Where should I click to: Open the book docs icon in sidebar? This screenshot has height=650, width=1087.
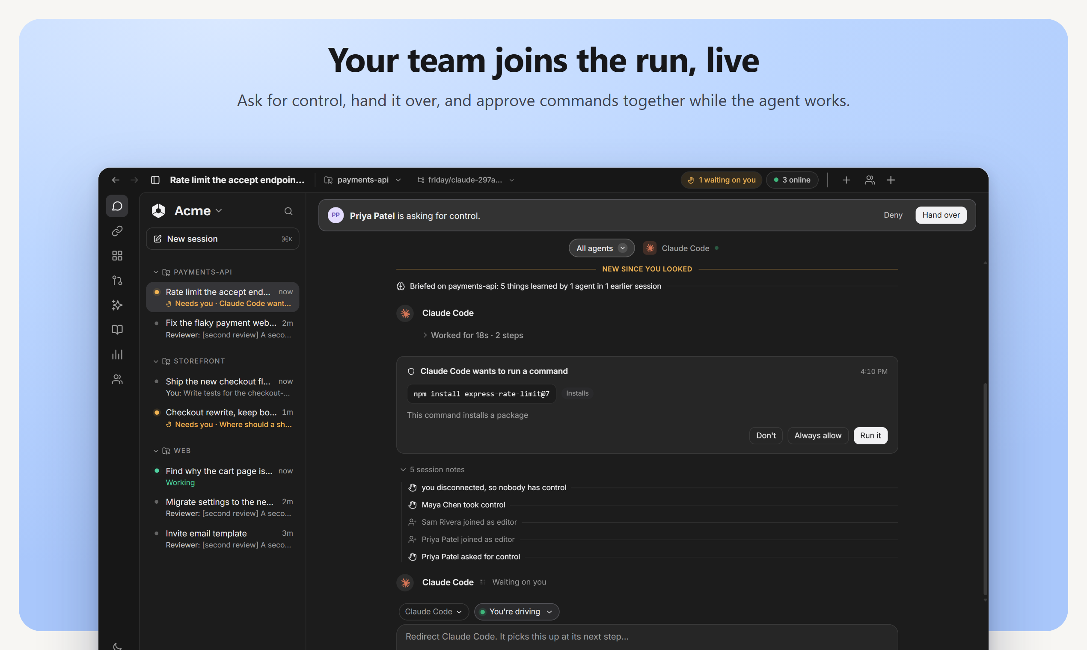(x=117, y=330)
